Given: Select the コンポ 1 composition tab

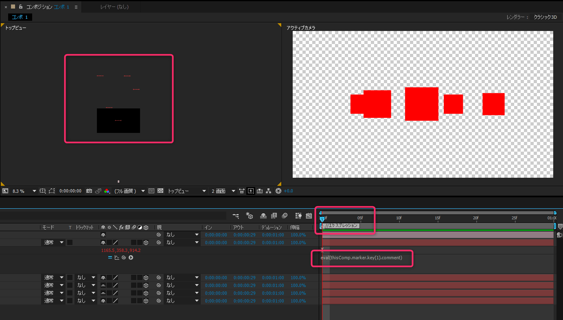Looking at the screenshot, I should click(20, 17).
